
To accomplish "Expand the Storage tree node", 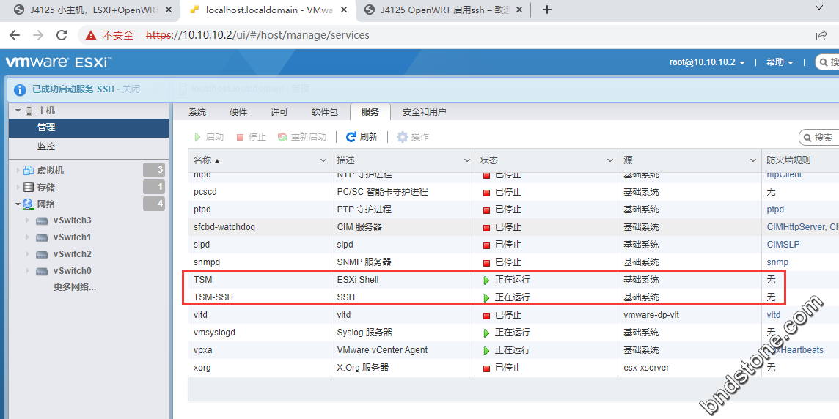I will 18,188.
